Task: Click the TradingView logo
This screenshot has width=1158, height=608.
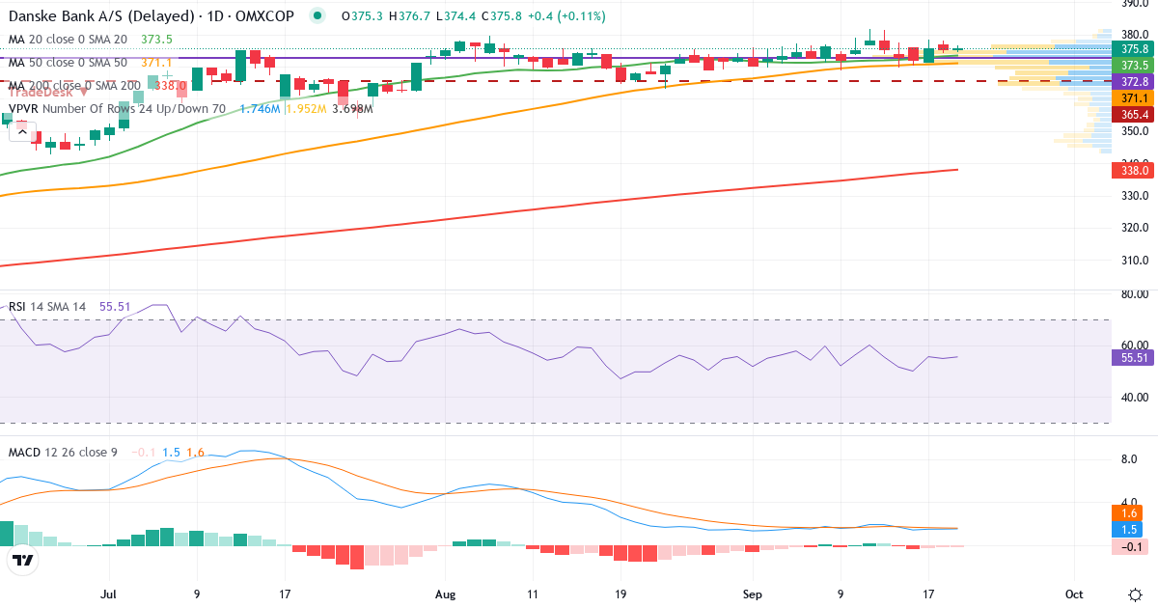Action: [23, 560]
